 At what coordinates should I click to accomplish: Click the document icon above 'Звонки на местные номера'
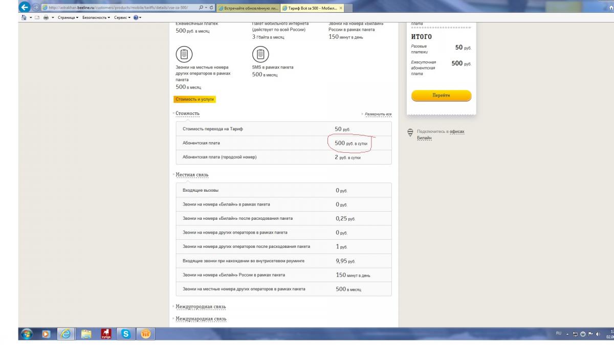click(184, 54)
